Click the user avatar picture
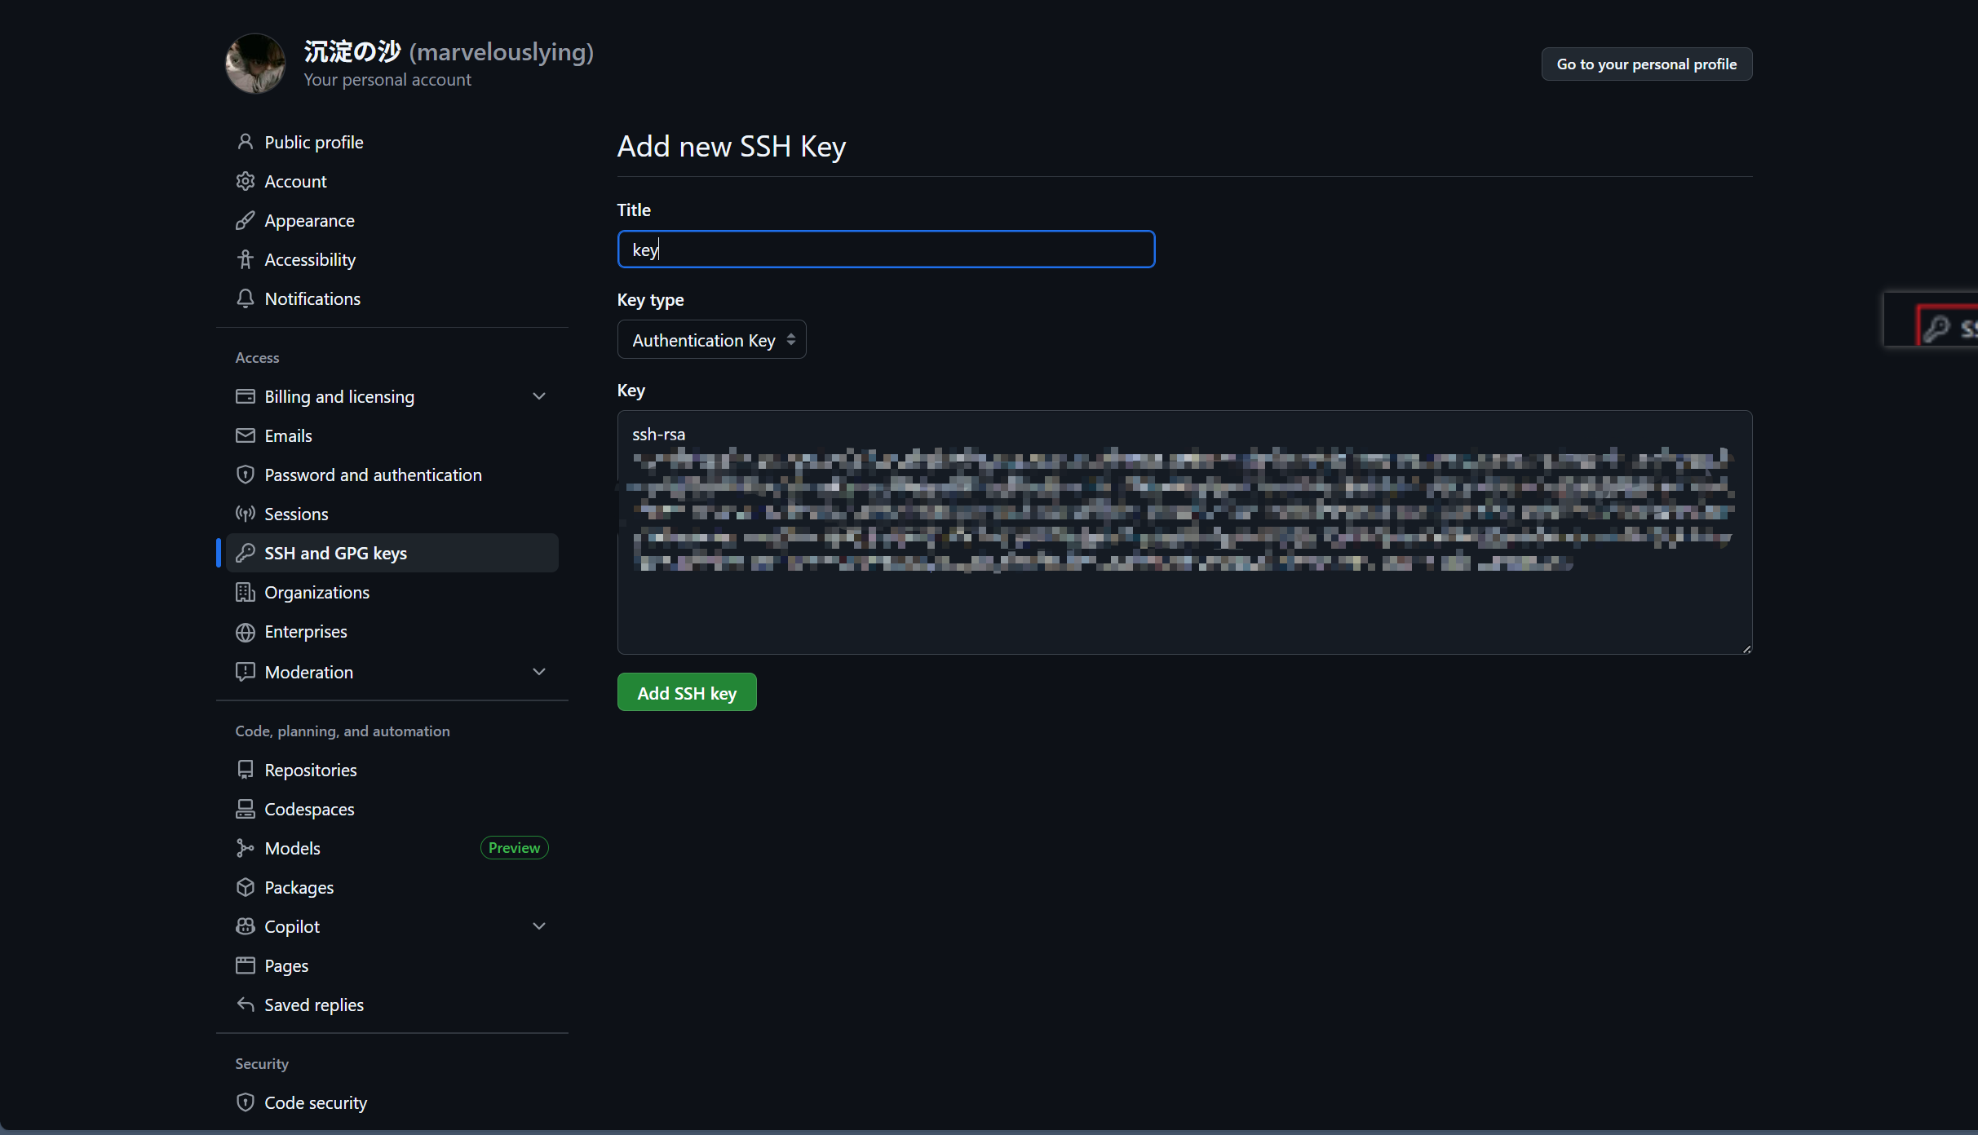Viewport: 1978px width, 1135px height. pyautogui.click(x=255, y=64)
